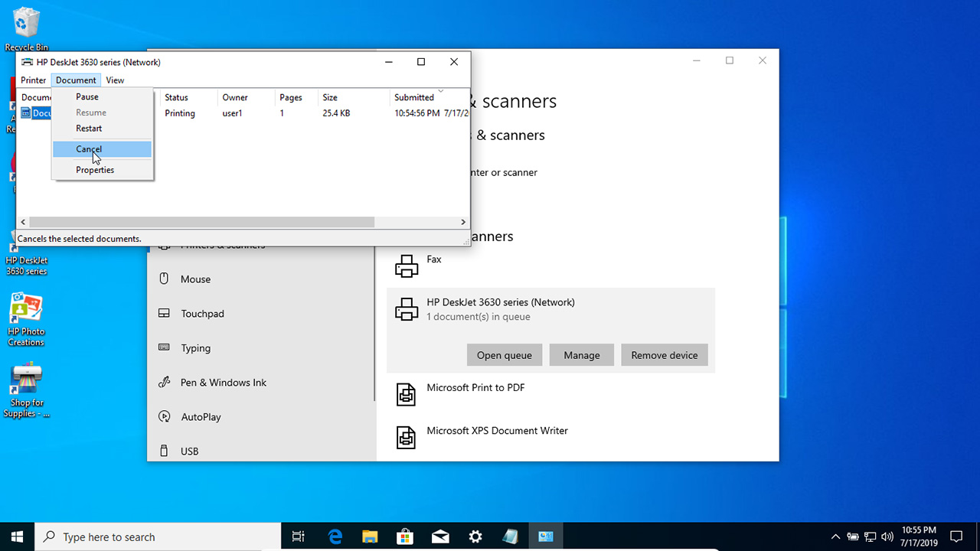Click the Printing status cell
980x551 pixels.
[180, 113]
